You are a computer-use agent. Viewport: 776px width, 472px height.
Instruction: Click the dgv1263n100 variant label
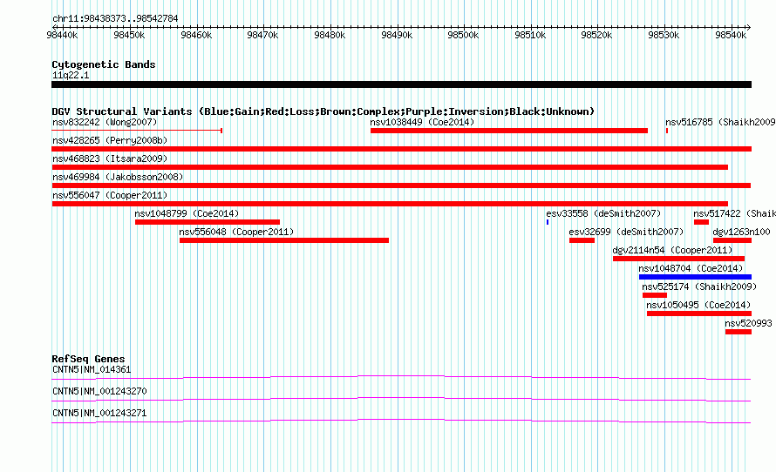coord(741,232)
